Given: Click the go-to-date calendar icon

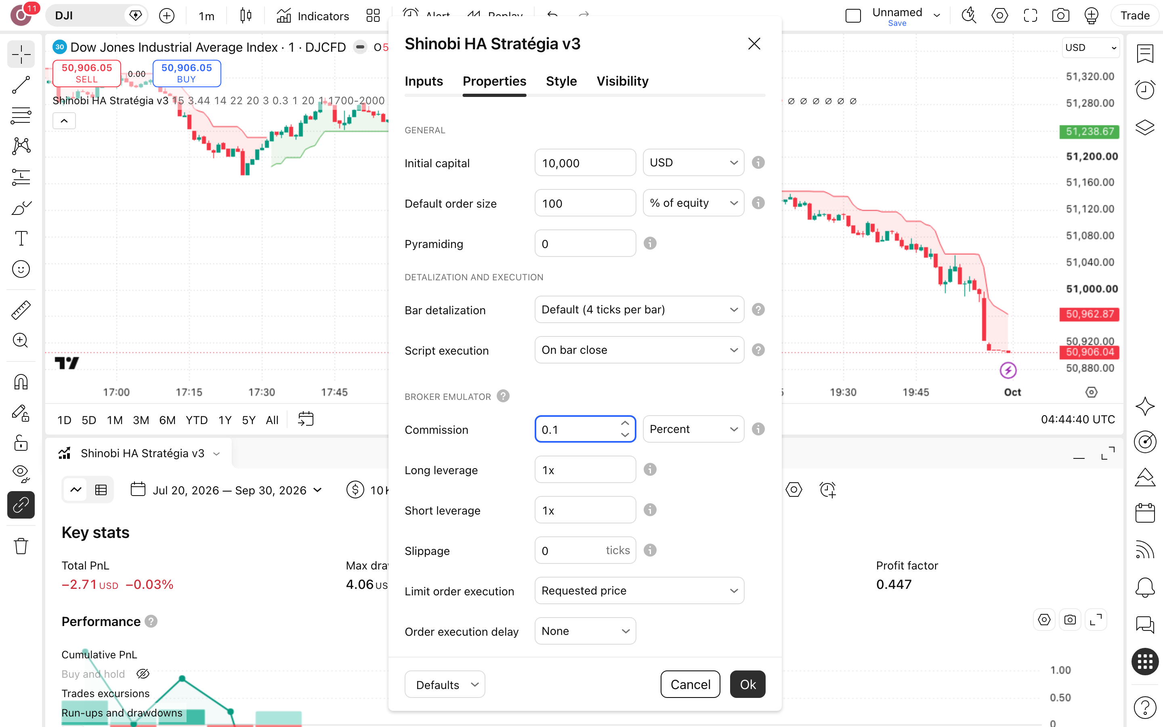Looking at the screenshot, I should [x=306, y=419].
